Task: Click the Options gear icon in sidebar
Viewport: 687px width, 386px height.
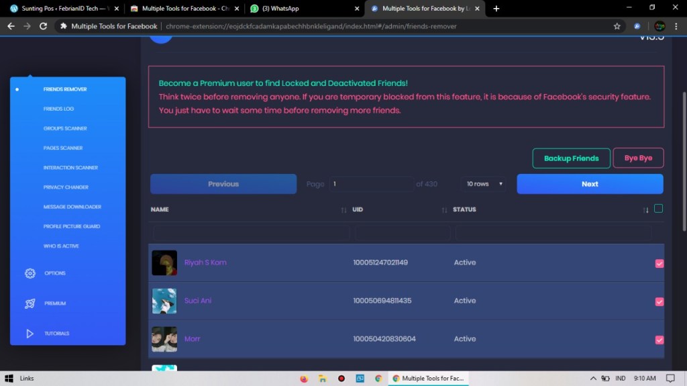Action: pos(30,273)
